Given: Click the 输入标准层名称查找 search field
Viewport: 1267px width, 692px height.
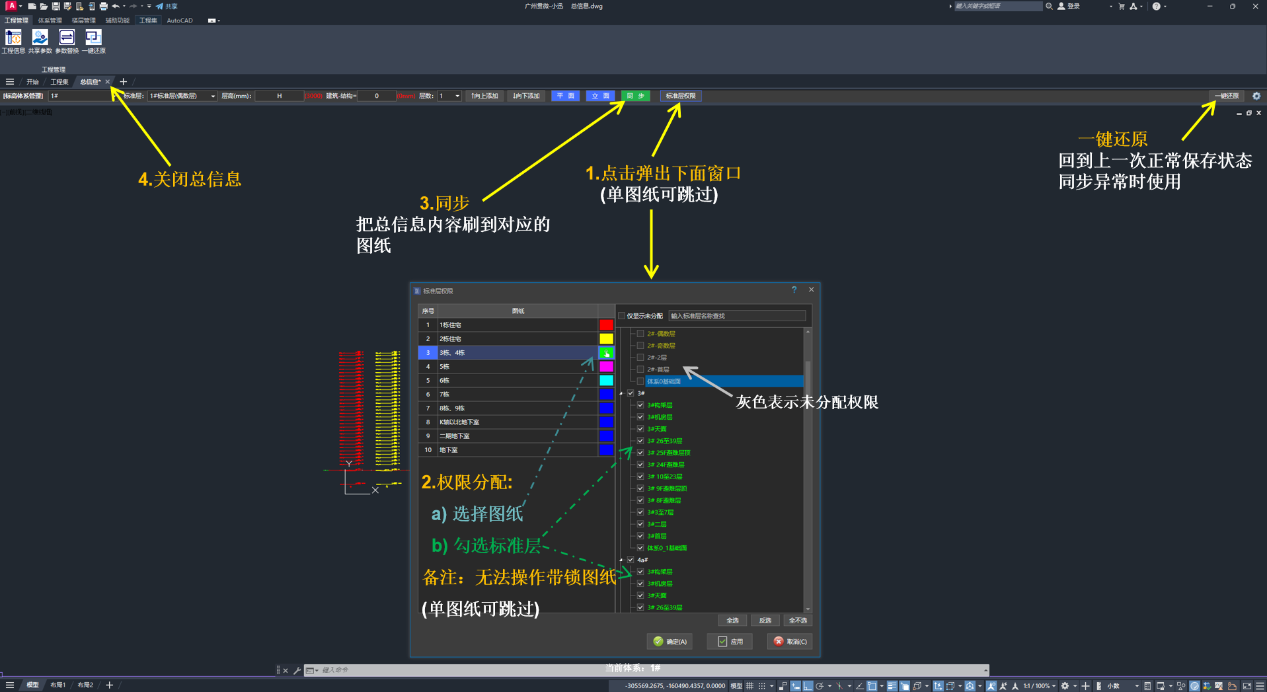Looking at the screenshot, I should pyautogui.click(x=737, y=316).
